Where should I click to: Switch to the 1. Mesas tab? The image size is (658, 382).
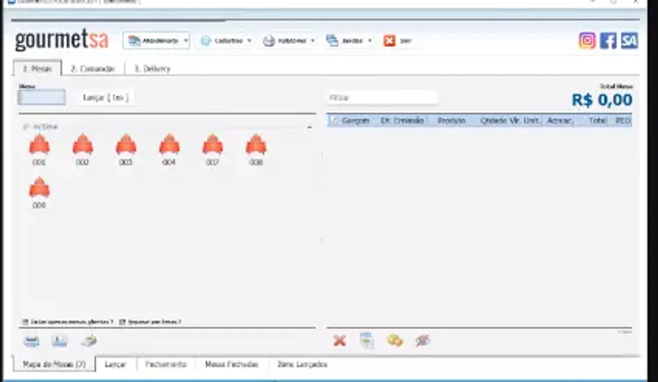coord(37,69)
